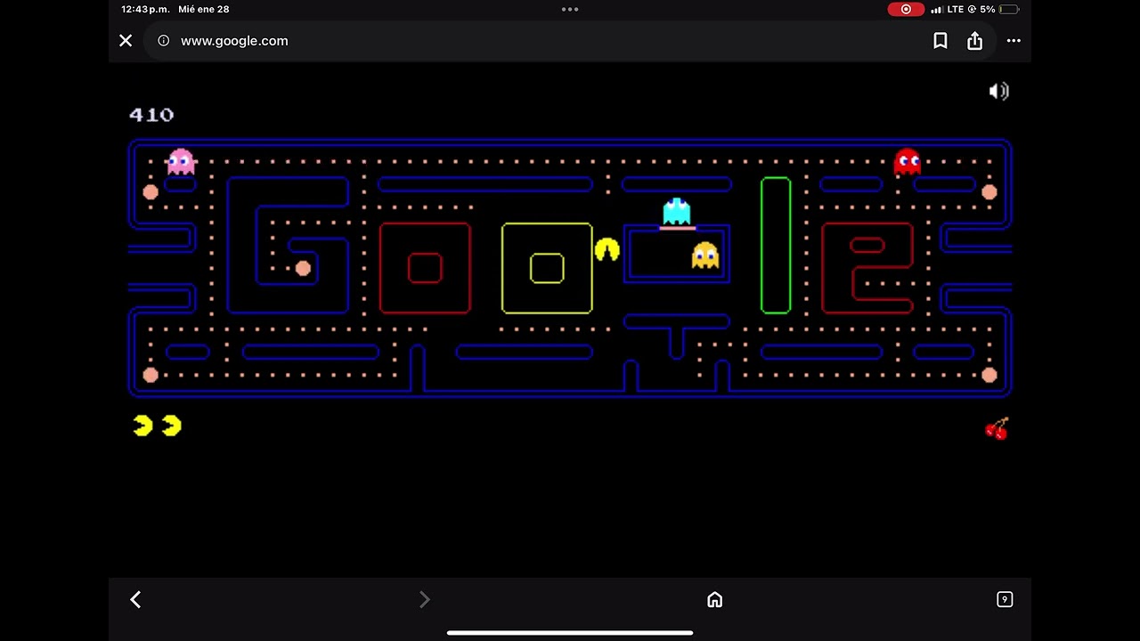Open the share sheet icon
1140x641 pixels.
[975, 41]
